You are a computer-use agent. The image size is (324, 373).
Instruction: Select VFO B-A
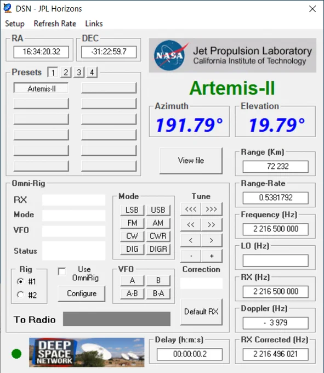click(158, 293)
